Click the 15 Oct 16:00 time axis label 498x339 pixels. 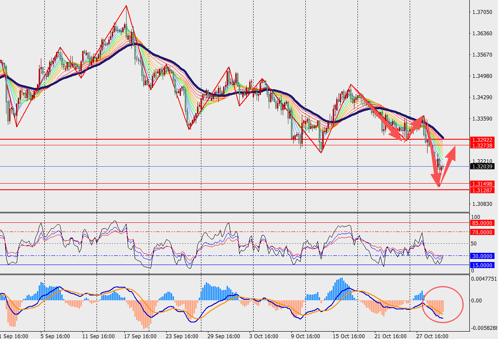349,336
